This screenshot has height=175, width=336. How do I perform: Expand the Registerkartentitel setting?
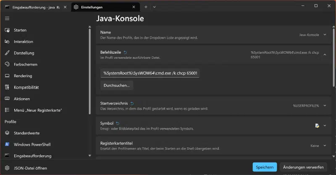pos(325,146)
